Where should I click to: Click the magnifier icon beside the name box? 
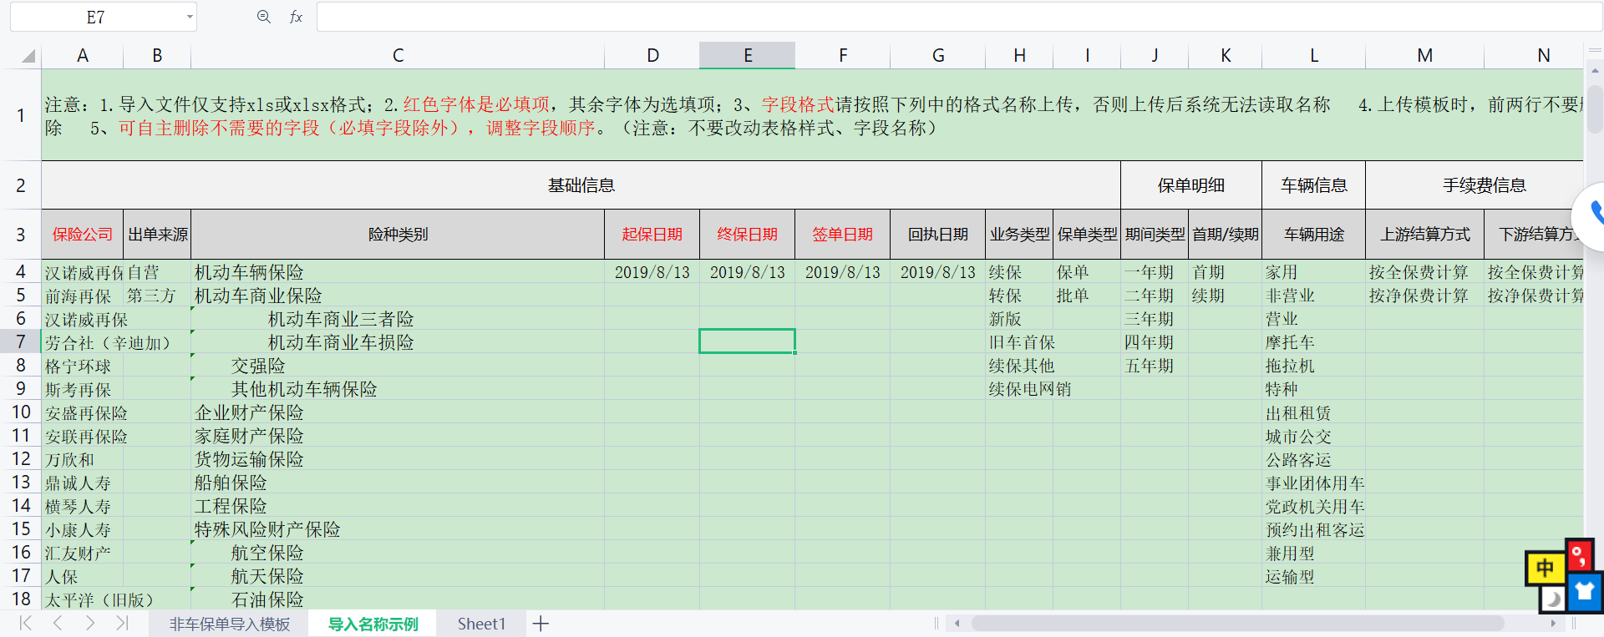264,17
